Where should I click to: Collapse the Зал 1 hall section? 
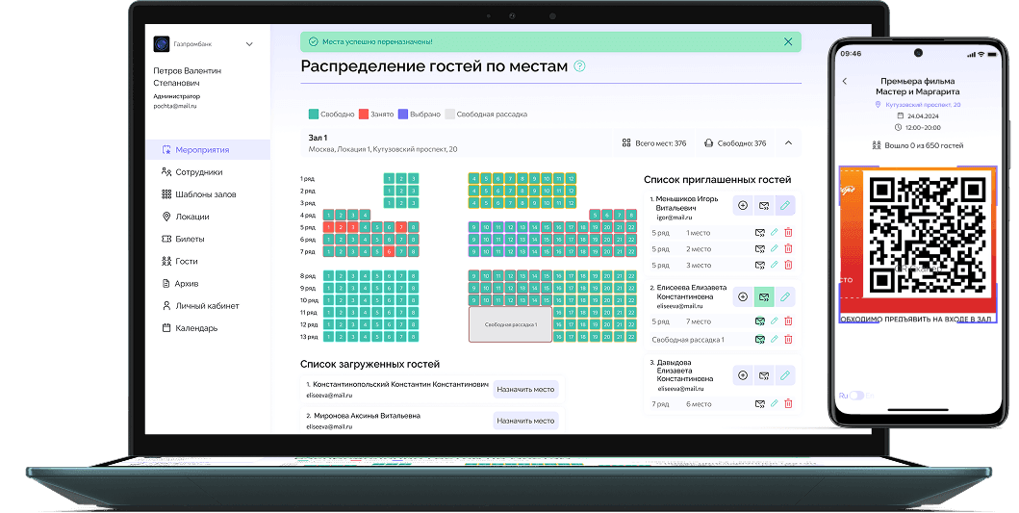point(788,143)
